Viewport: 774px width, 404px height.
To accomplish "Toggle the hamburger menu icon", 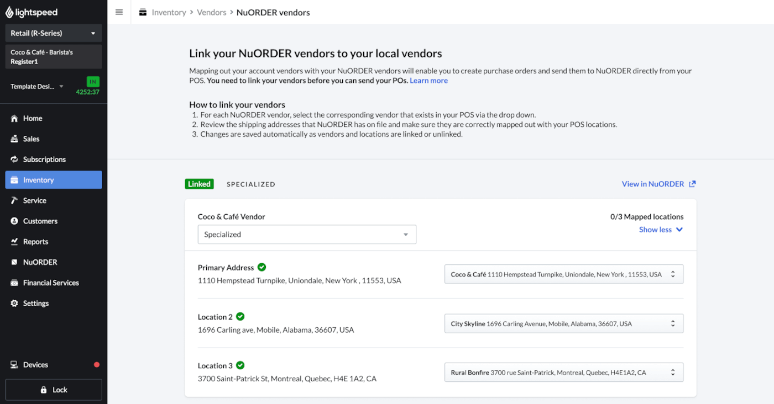I will (119, 12).
